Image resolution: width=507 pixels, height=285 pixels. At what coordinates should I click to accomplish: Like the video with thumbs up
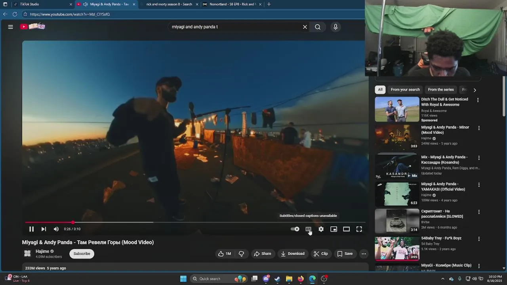(x=224, y=254)
